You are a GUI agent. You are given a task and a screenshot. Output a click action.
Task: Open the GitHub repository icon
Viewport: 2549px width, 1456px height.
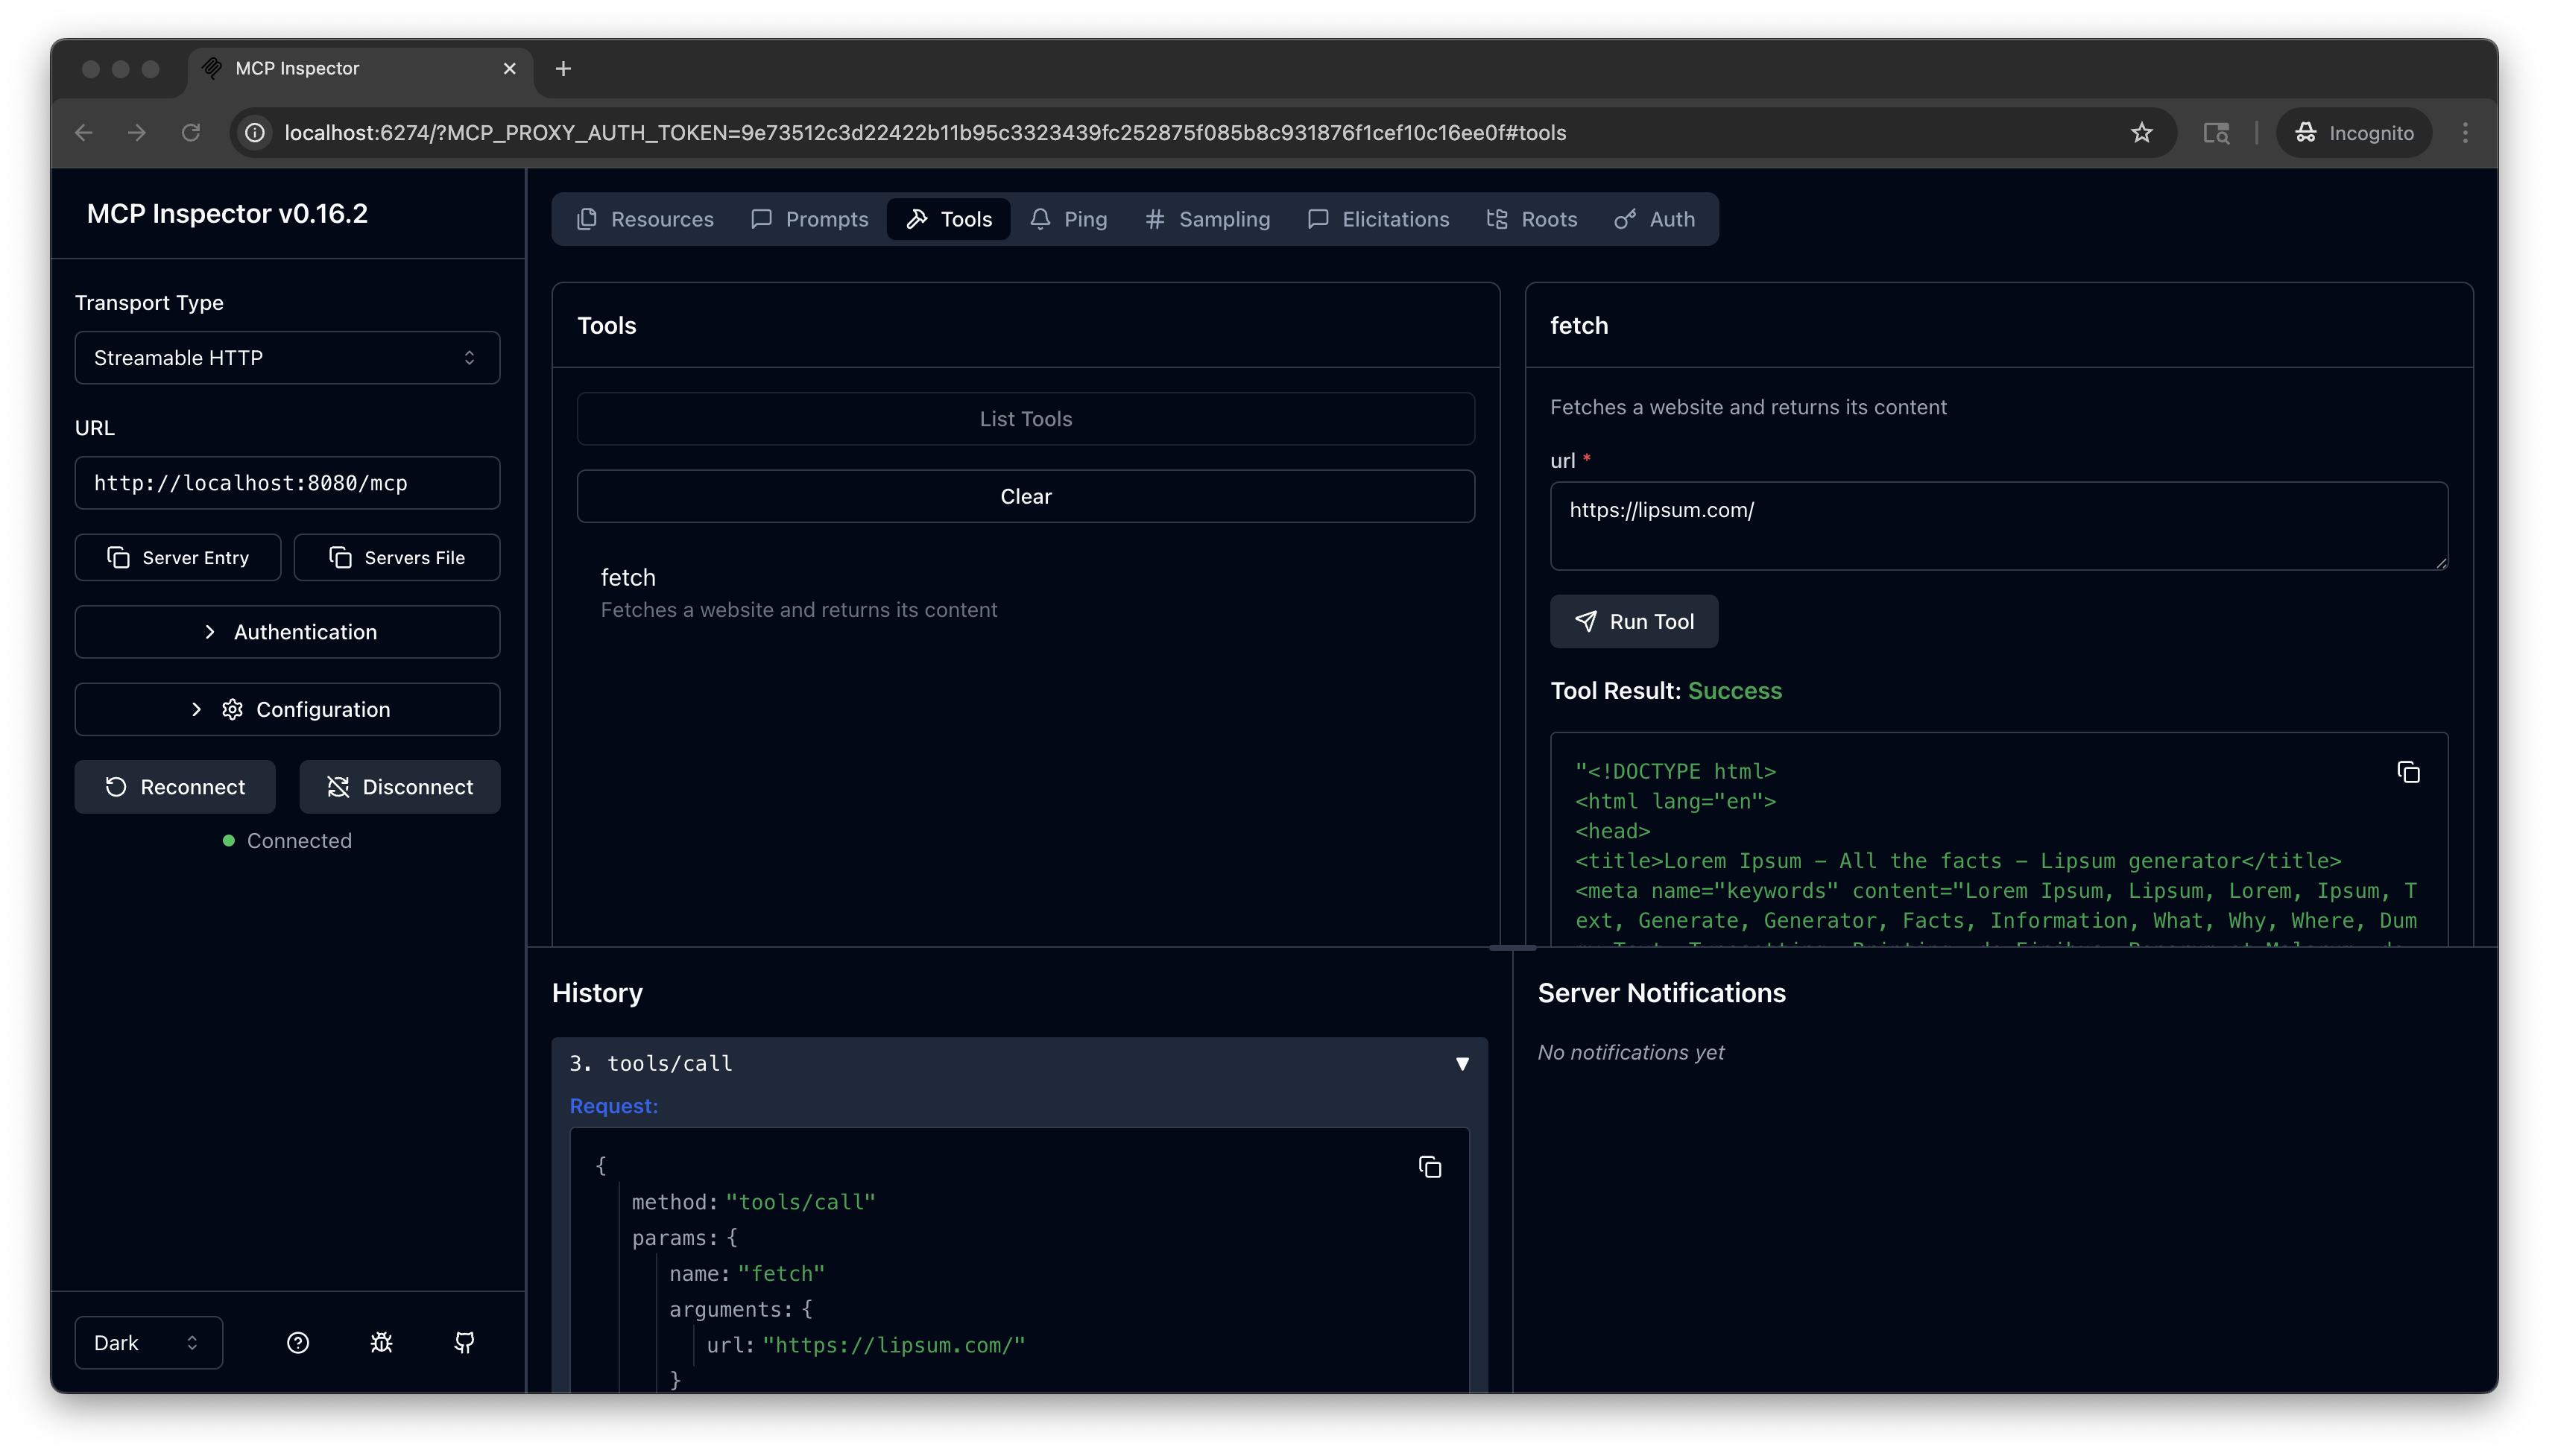(464, 1342)
